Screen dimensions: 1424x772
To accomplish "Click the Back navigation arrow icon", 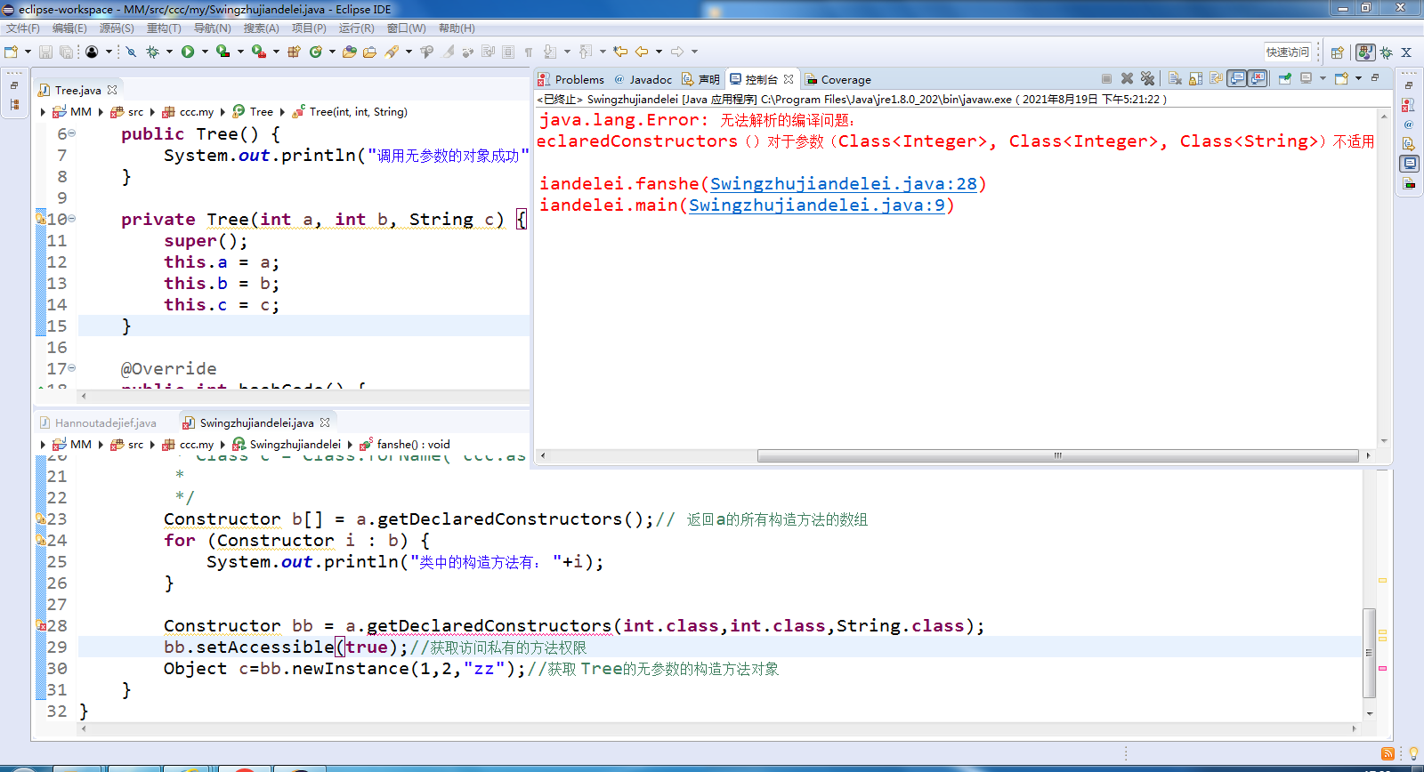I will [642, 52].
